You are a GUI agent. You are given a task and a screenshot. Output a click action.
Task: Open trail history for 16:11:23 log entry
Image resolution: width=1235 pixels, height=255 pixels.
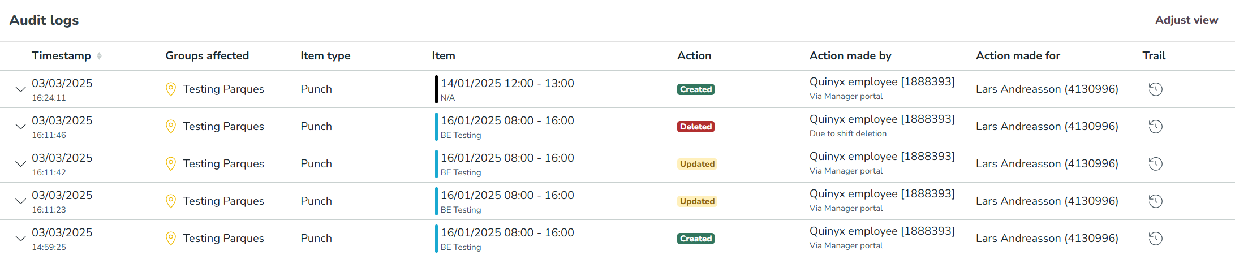(x=1155, y=201)
